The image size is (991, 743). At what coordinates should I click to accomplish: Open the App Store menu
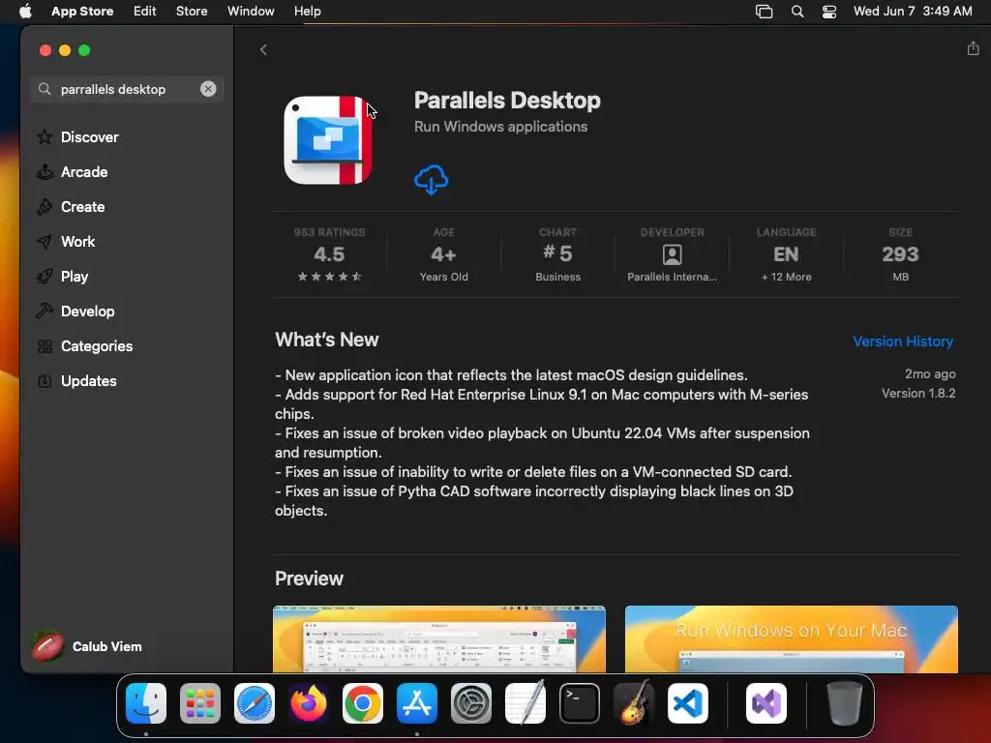[82, 11]
